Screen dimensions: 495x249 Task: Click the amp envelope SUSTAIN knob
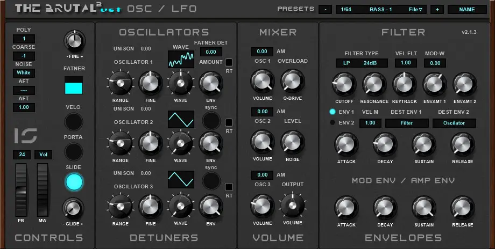click(x=424, y=208)
